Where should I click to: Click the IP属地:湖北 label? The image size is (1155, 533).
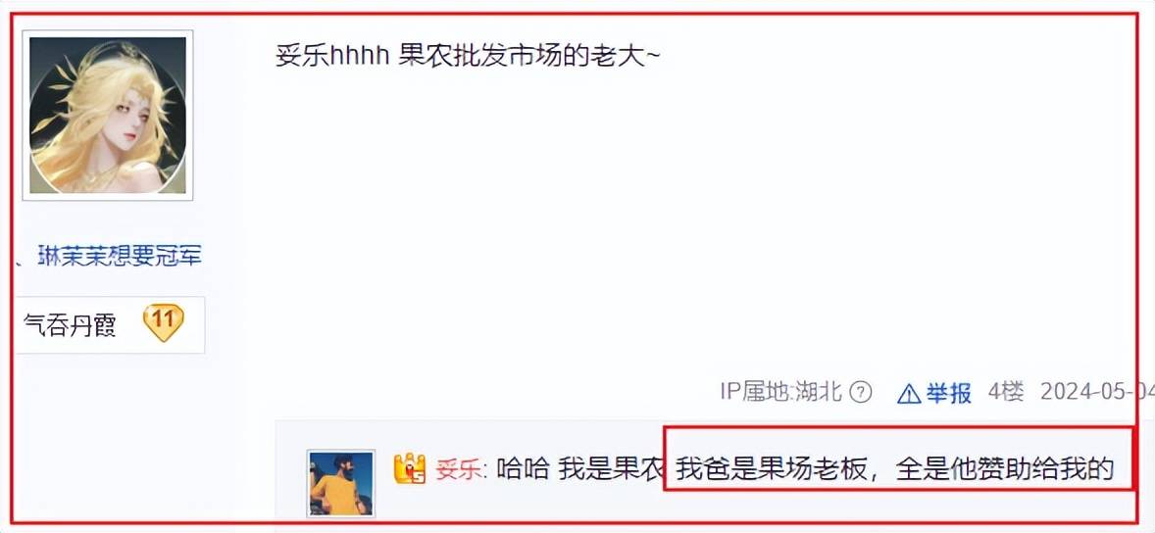[780, 392]
